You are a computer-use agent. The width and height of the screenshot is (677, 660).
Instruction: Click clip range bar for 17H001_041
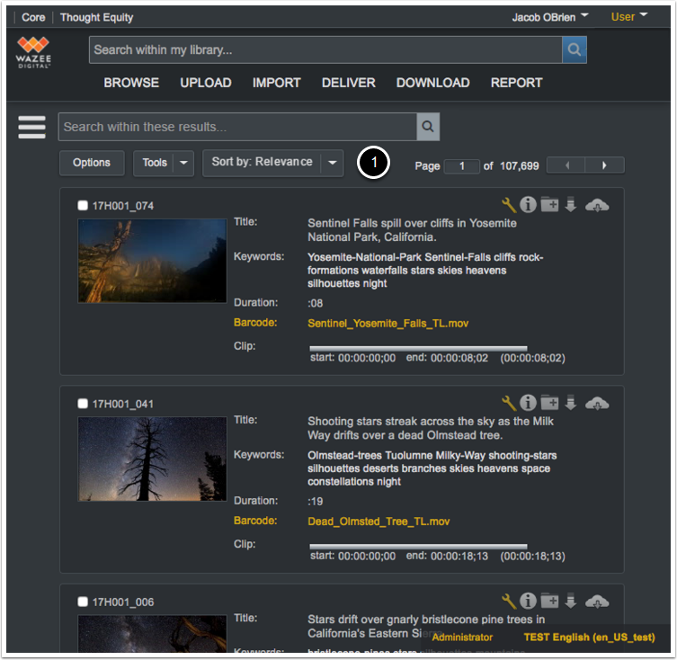(418, 547)
